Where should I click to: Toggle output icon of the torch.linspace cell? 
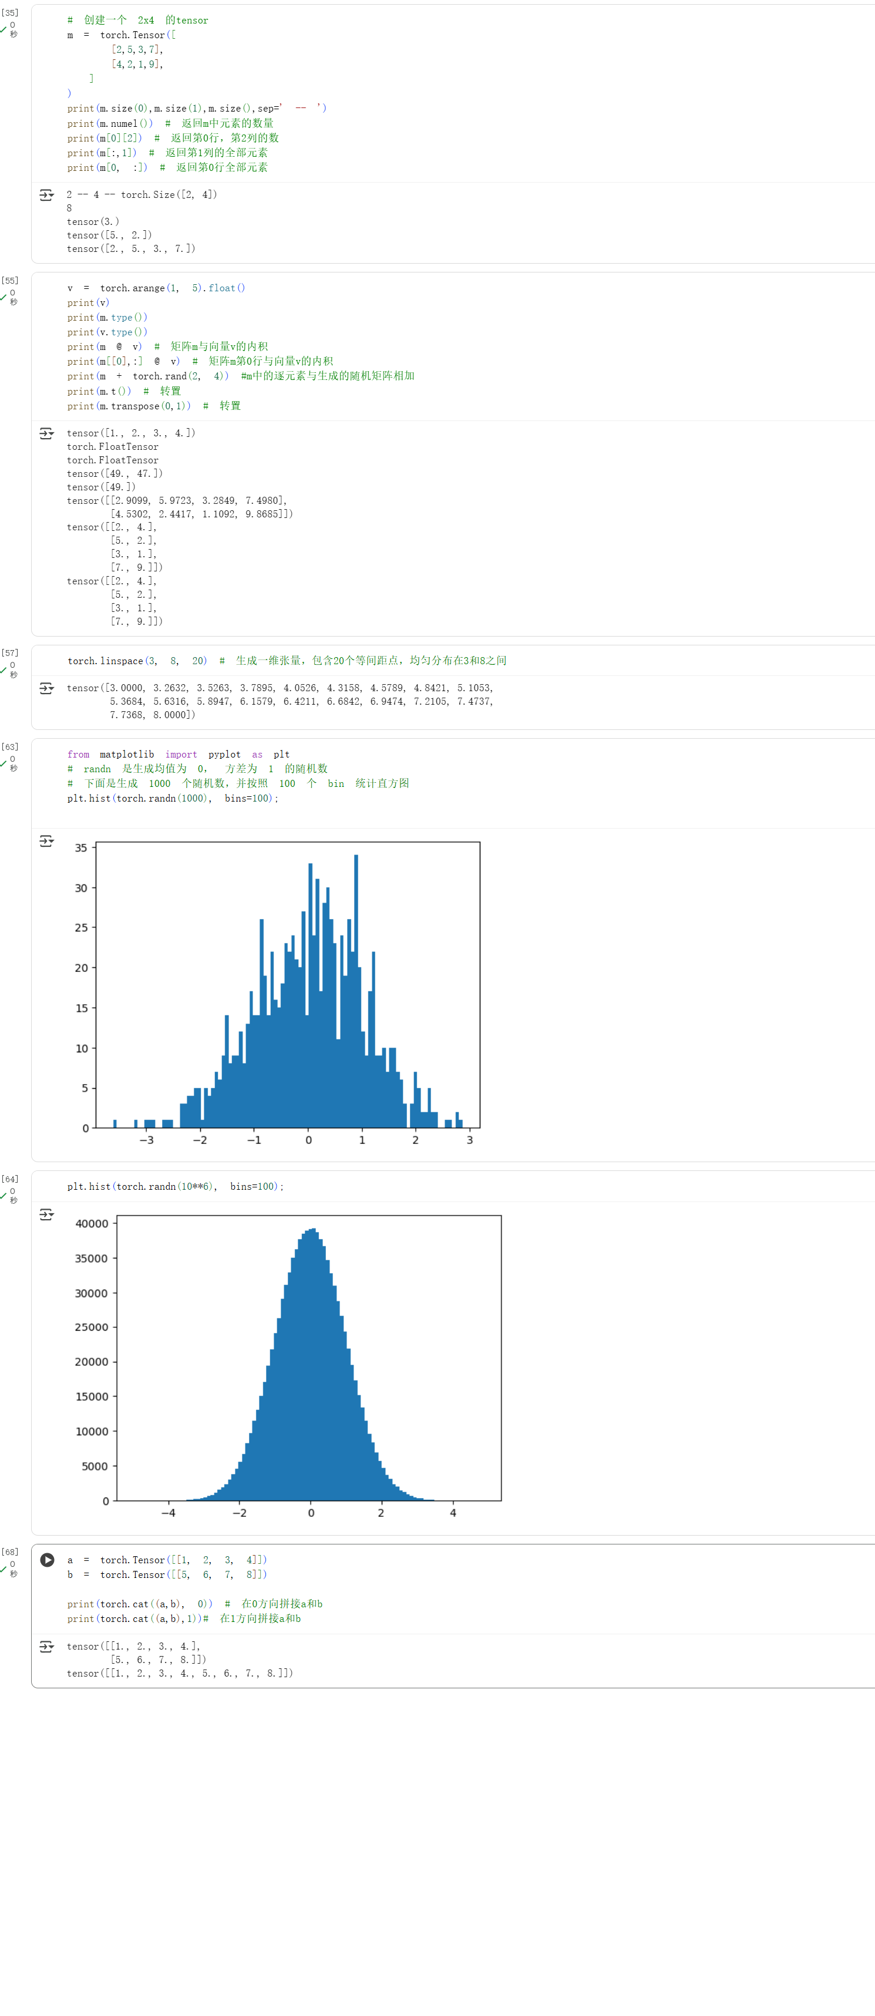[x=46, y=689]
